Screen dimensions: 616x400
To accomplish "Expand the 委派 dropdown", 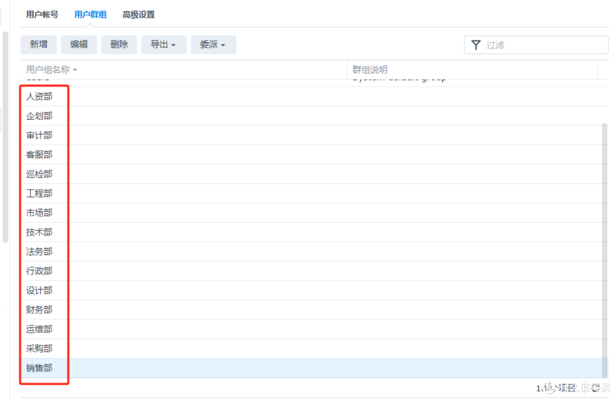I will (213, 45).
